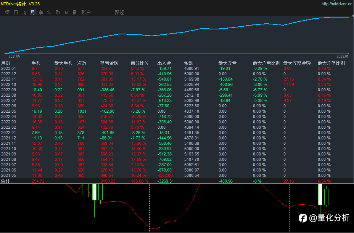
Task: Open the 币 currency tab
Action: pos(58,13)
